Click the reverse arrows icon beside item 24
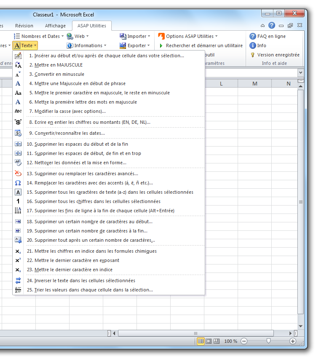Screen dimensions: 316x358 point(18,281)
